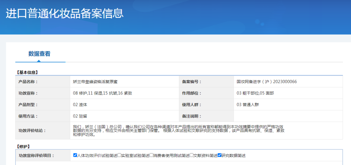Enable the 实验室试验简述 checkbox
Viewport: 351px width, 165px height.
119,155
